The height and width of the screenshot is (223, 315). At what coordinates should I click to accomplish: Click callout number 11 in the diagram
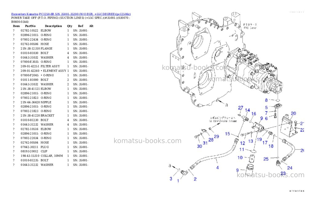point(241,149)
